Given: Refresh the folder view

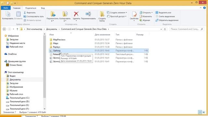Looking at the screenshot, I should (165, 29).
